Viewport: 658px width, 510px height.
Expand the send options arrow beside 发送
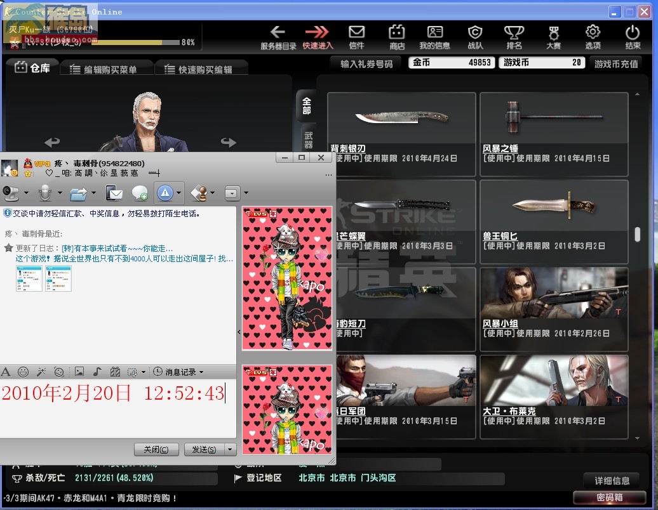coord(230,449)
